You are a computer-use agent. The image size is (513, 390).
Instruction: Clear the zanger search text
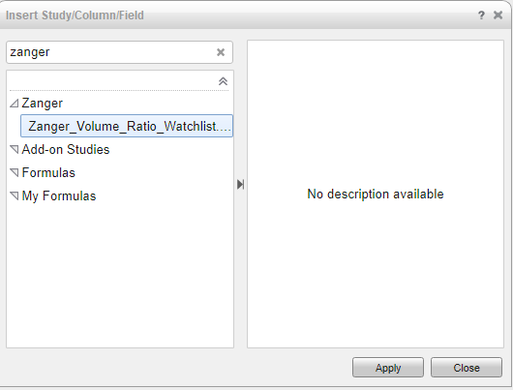221,52
